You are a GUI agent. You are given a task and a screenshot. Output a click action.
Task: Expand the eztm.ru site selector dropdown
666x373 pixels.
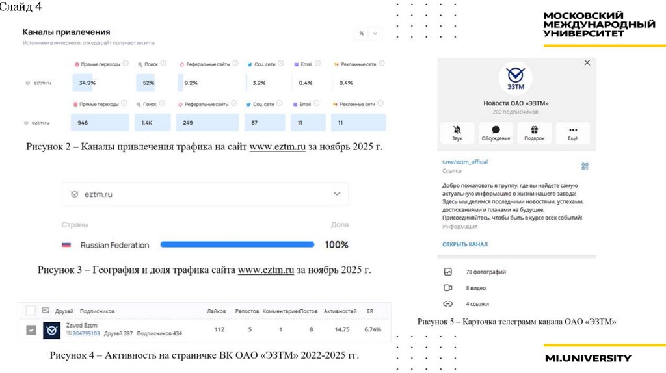(x=205, y=194)
